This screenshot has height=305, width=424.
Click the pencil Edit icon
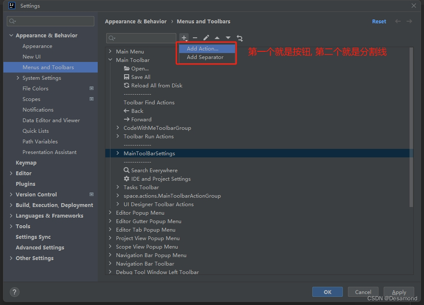pyautogui.click(x=206, y=38)
